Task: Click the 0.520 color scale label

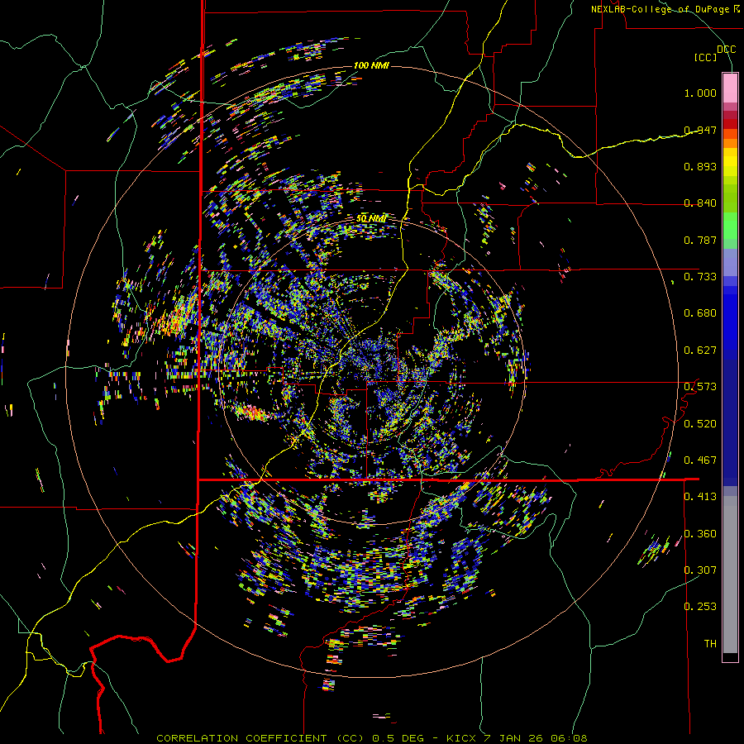Action: coord(700,424)
